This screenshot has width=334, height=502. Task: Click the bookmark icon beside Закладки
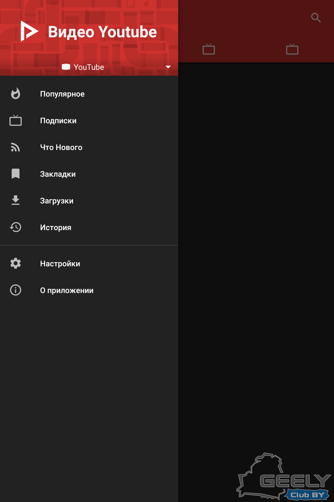16,174
